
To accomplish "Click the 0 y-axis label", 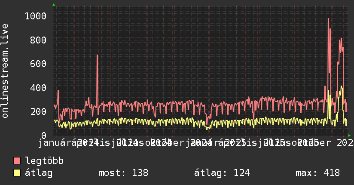I will click(x=44, y=136).
